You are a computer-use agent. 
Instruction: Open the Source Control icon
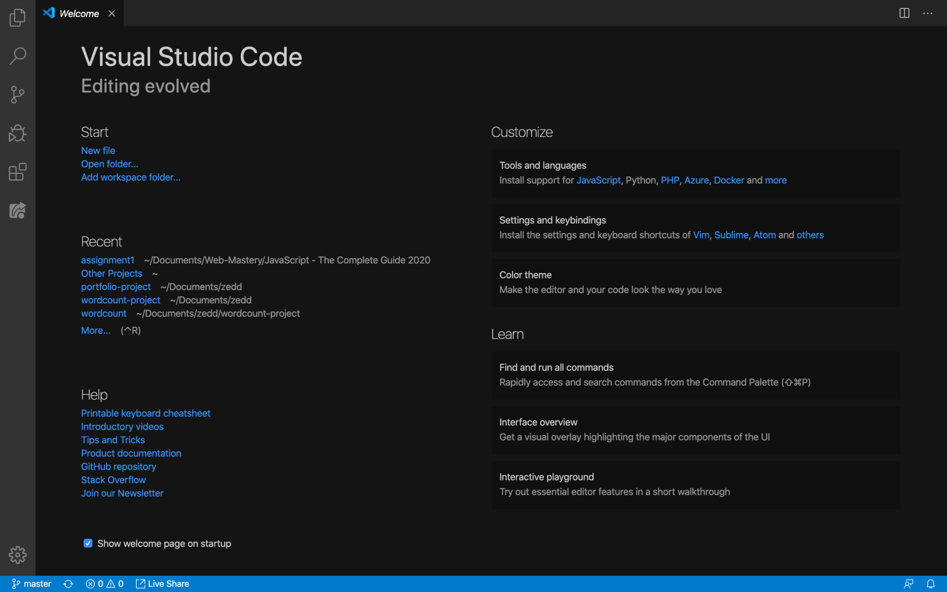click(x=18, y=95)
